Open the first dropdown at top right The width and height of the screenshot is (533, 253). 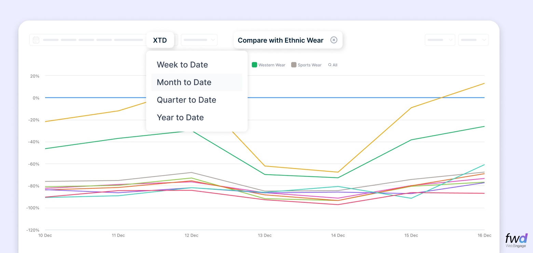(x=440, y=40)
